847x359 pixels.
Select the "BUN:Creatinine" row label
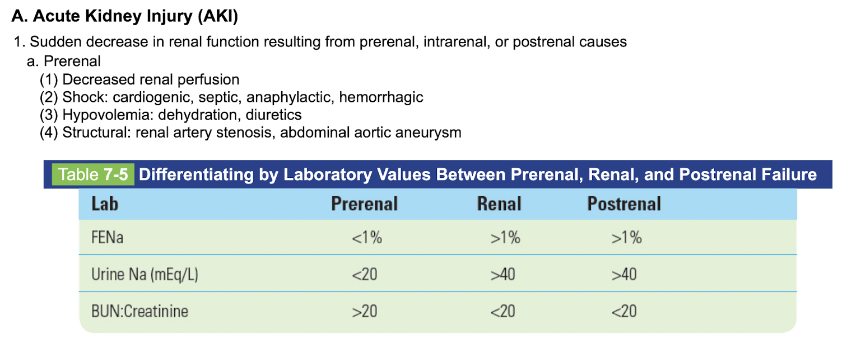(139, 311)
